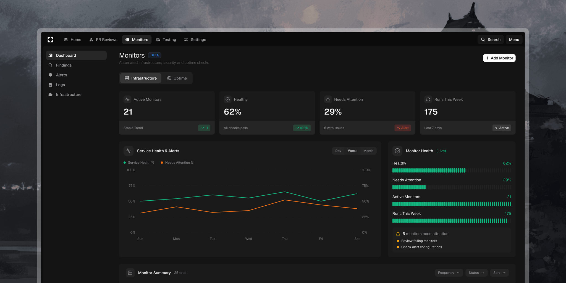Screen dimensions: 566x283
Task: Select the Week time range button
Action: click(x=352, y=151)
